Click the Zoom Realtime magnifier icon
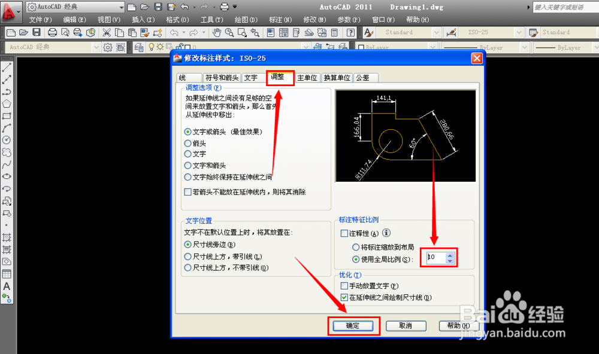The width and height of the screenshot is (599, 354). [229, 33]
